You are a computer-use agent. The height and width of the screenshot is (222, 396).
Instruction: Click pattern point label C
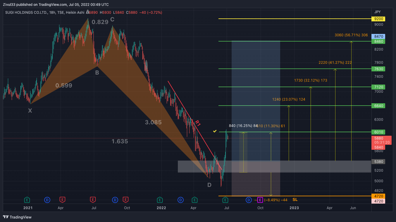click(x=112, y=20)
